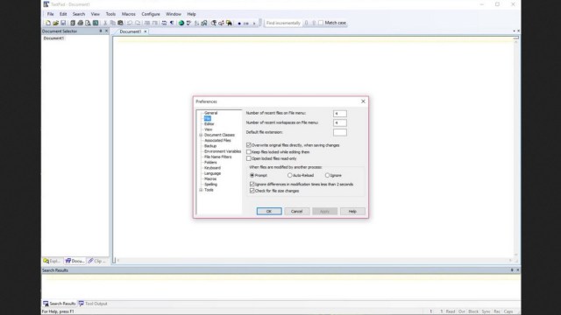Click the Copy toolbar icon
The width and height of the screenshot is (561, 315).
(113, 23)
